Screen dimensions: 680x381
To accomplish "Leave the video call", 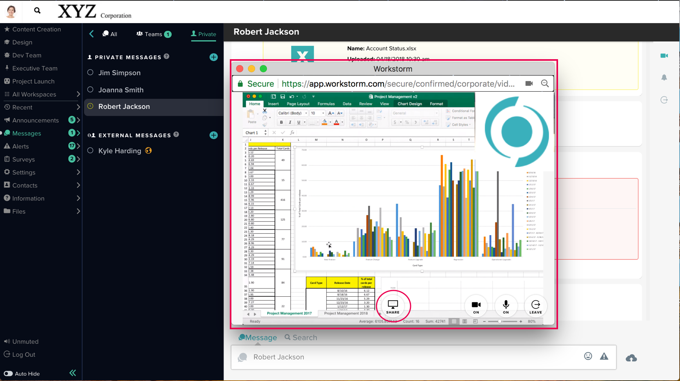I will coord(536,307).
